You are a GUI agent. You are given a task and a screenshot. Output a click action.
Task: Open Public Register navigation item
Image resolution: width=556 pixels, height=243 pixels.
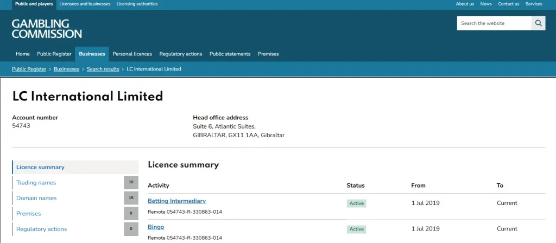54,54
